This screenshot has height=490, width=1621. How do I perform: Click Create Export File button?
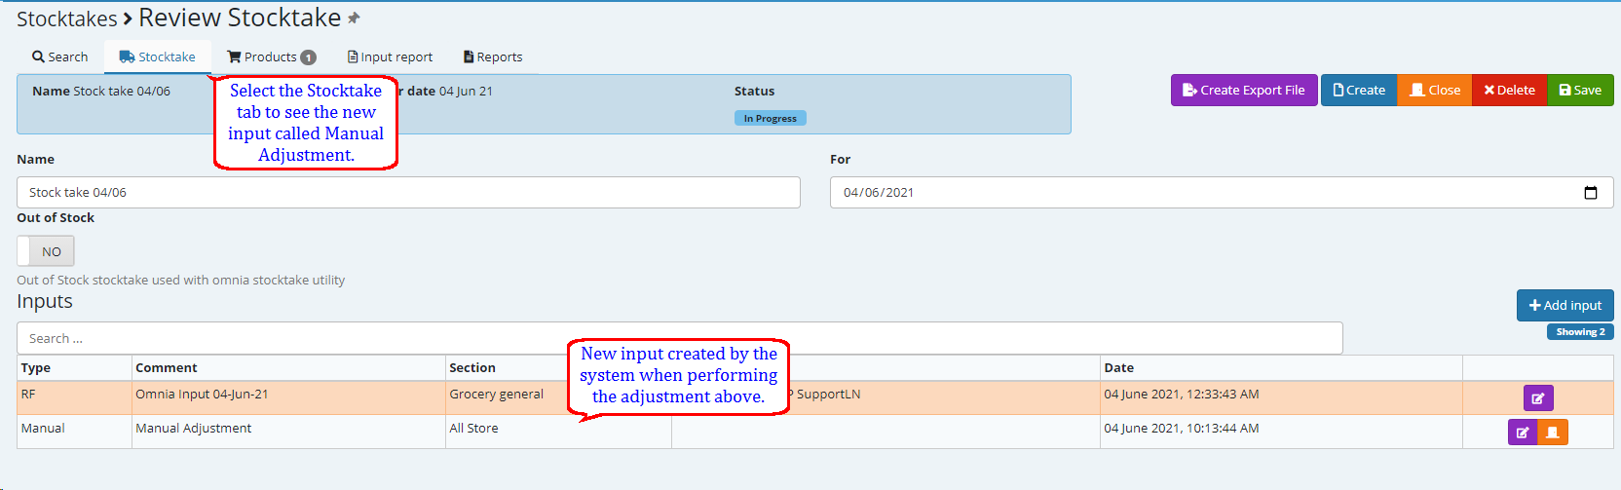tap(1243, 91)
